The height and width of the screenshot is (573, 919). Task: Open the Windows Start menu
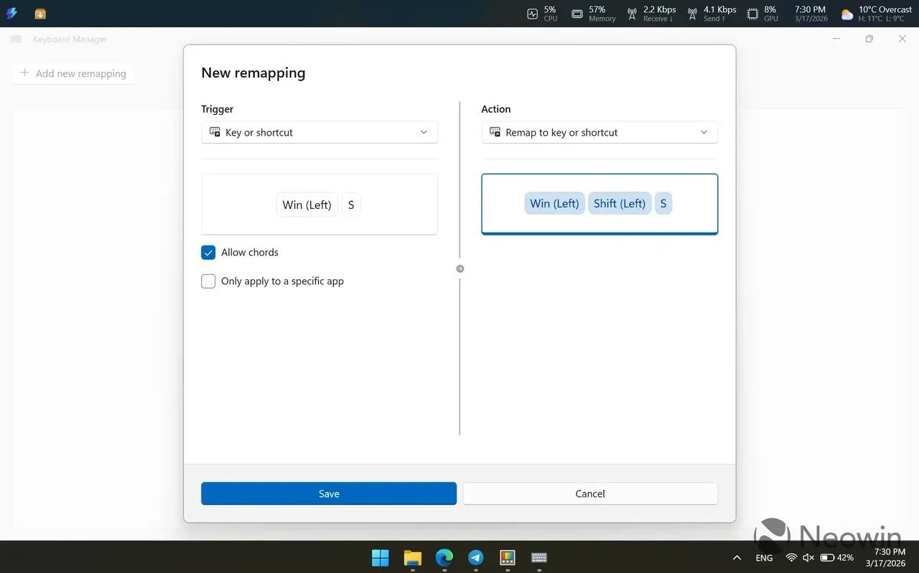tap(380, 557)
